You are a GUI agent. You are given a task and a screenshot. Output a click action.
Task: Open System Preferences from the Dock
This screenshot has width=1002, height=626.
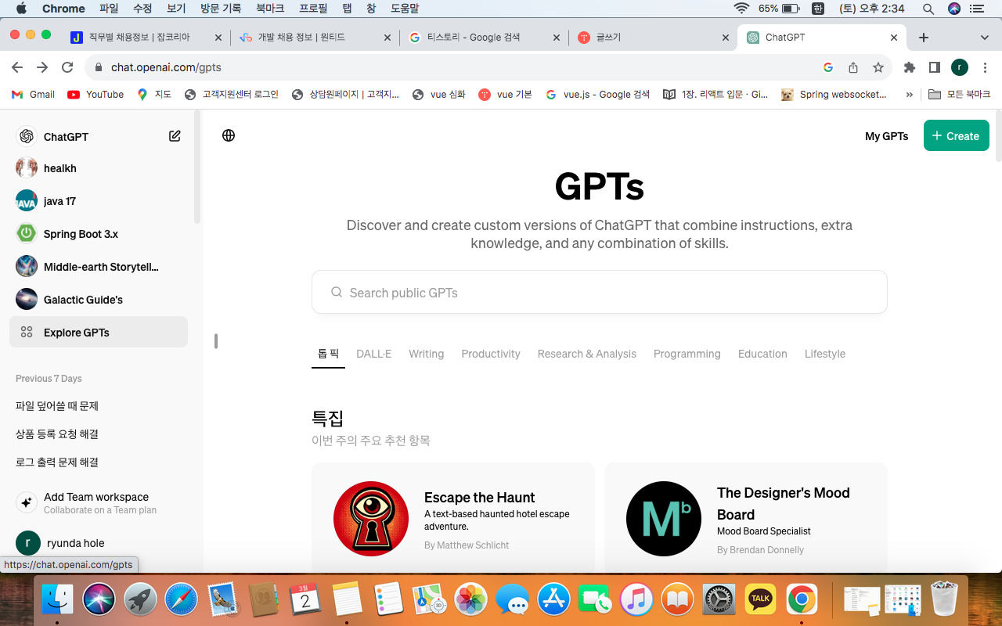click(719, 599)
